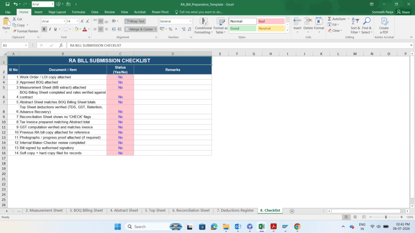Click the Save icon in quick access toolbar

click(7, 4)
